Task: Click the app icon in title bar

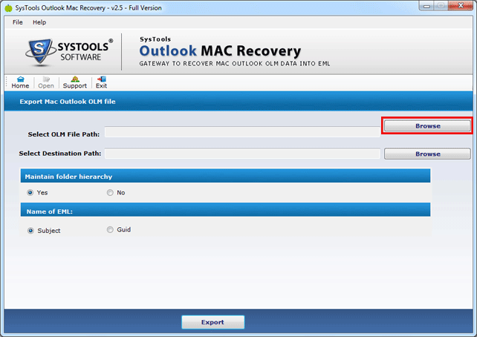Action: pos(8,8)
